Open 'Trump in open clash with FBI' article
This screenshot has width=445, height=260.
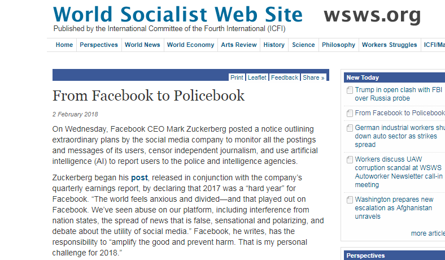(399, 94)
